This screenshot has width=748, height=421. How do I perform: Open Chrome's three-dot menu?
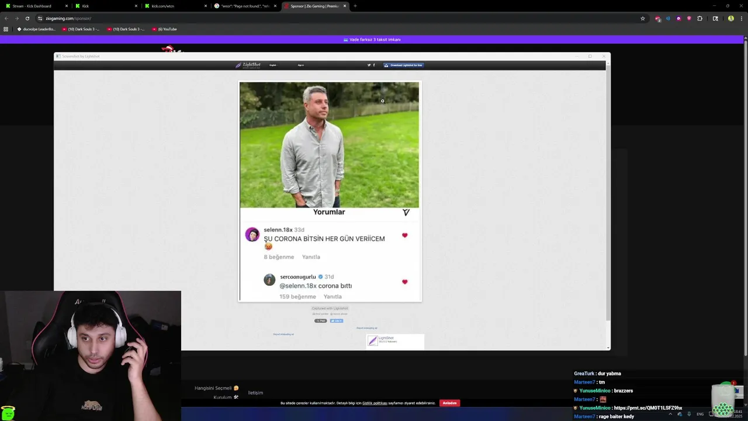tap(741, 18)
